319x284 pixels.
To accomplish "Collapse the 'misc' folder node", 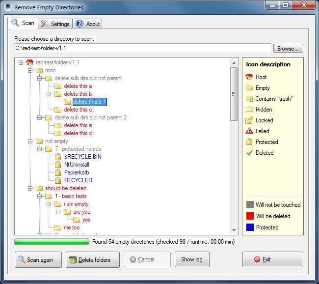I will (x=30, y=70).
